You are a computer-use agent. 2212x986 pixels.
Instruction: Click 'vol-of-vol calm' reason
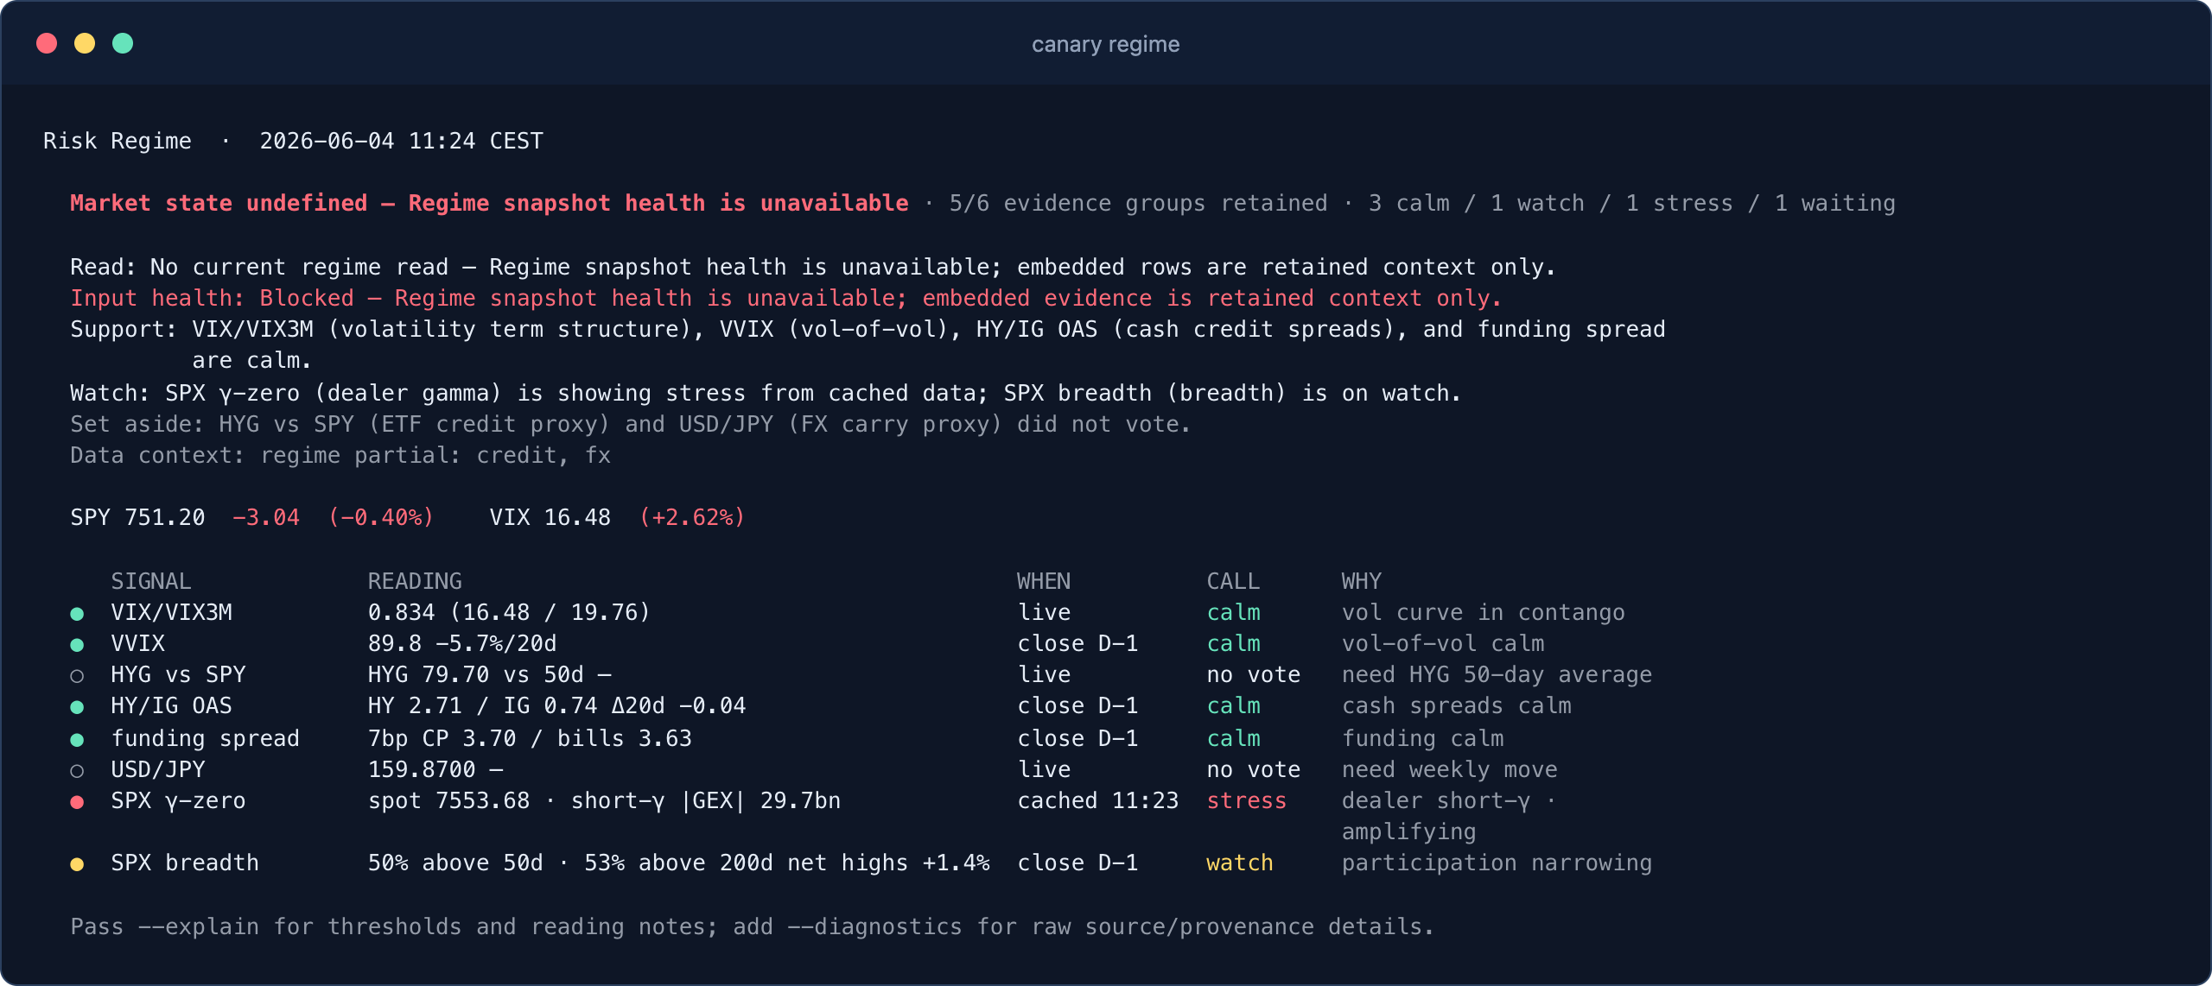[x=1443, y=643]
